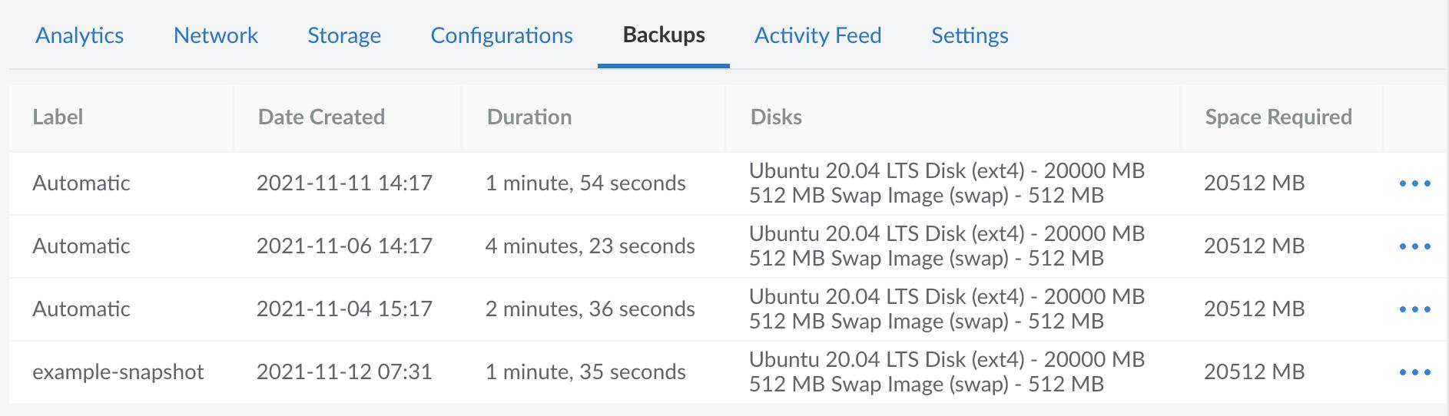Open the Storage tab

344,35
